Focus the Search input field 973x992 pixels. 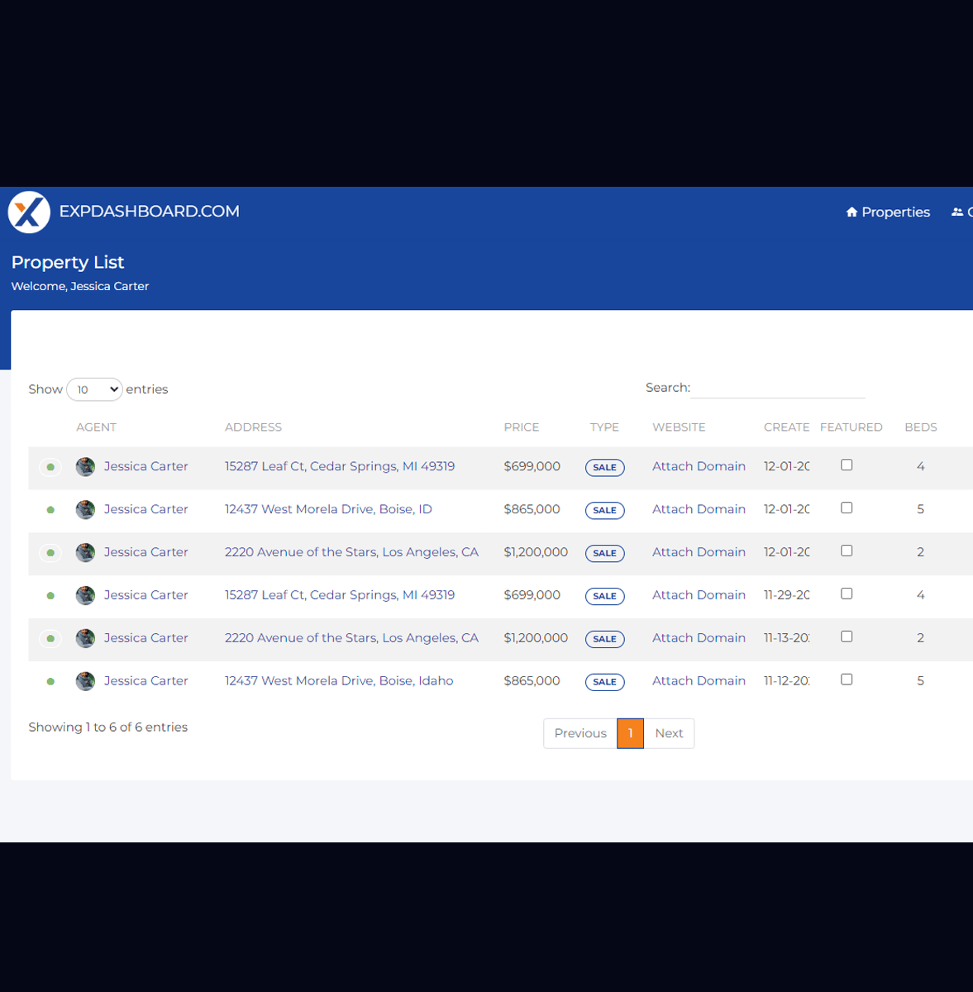(778, 388)
